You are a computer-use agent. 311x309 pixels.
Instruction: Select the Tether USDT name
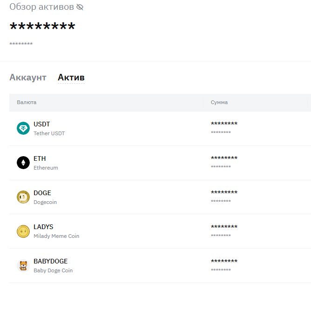point(49,133)
